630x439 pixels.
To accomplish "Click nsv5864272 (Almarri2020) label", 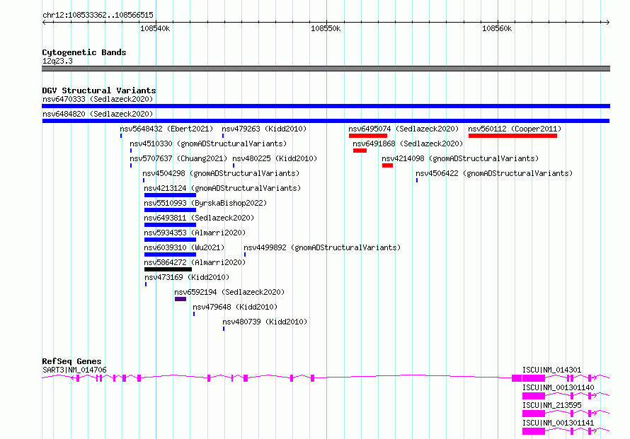I will click(195, 262).
